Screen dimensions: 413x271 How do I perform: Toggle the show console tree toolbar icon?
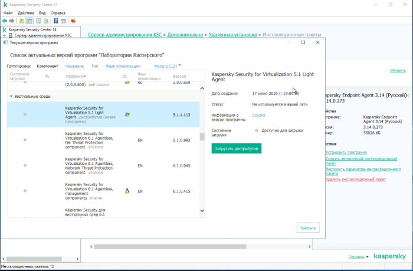[29, 21]
